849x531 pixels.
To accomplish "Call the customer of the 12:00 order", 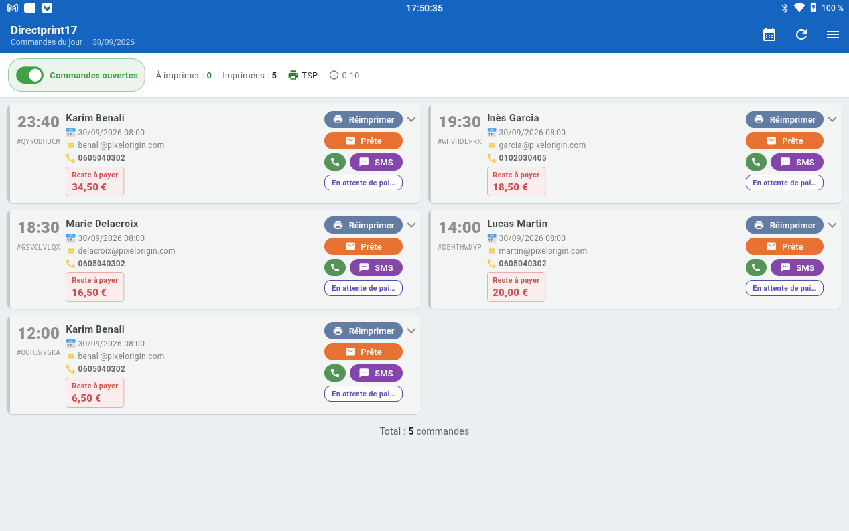I will coord(335,373).
